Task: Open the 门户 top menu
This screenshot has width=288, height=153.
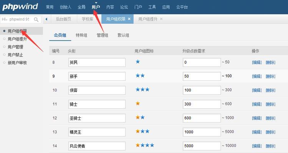Action: click(x=138, y=7)
